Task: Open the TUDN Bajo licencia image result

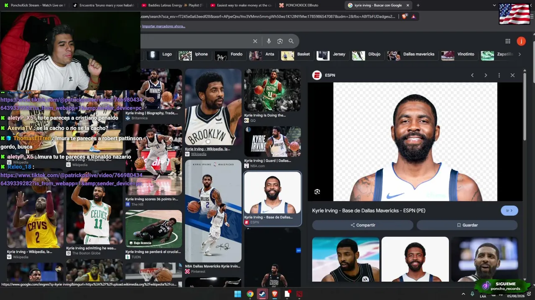Action: click(154, 229)
